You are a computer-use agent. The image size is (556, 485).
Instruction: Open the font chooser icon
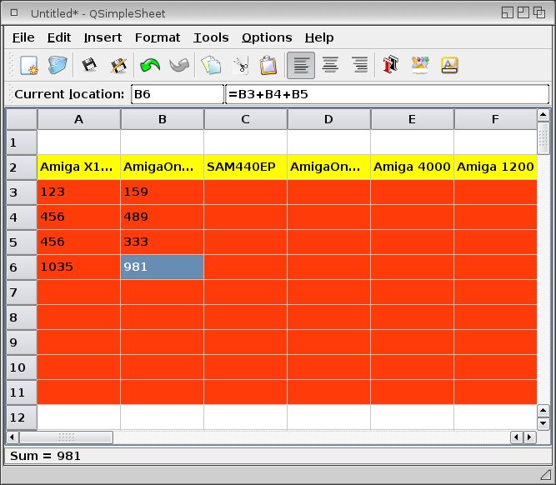click(x=390, y=65)
